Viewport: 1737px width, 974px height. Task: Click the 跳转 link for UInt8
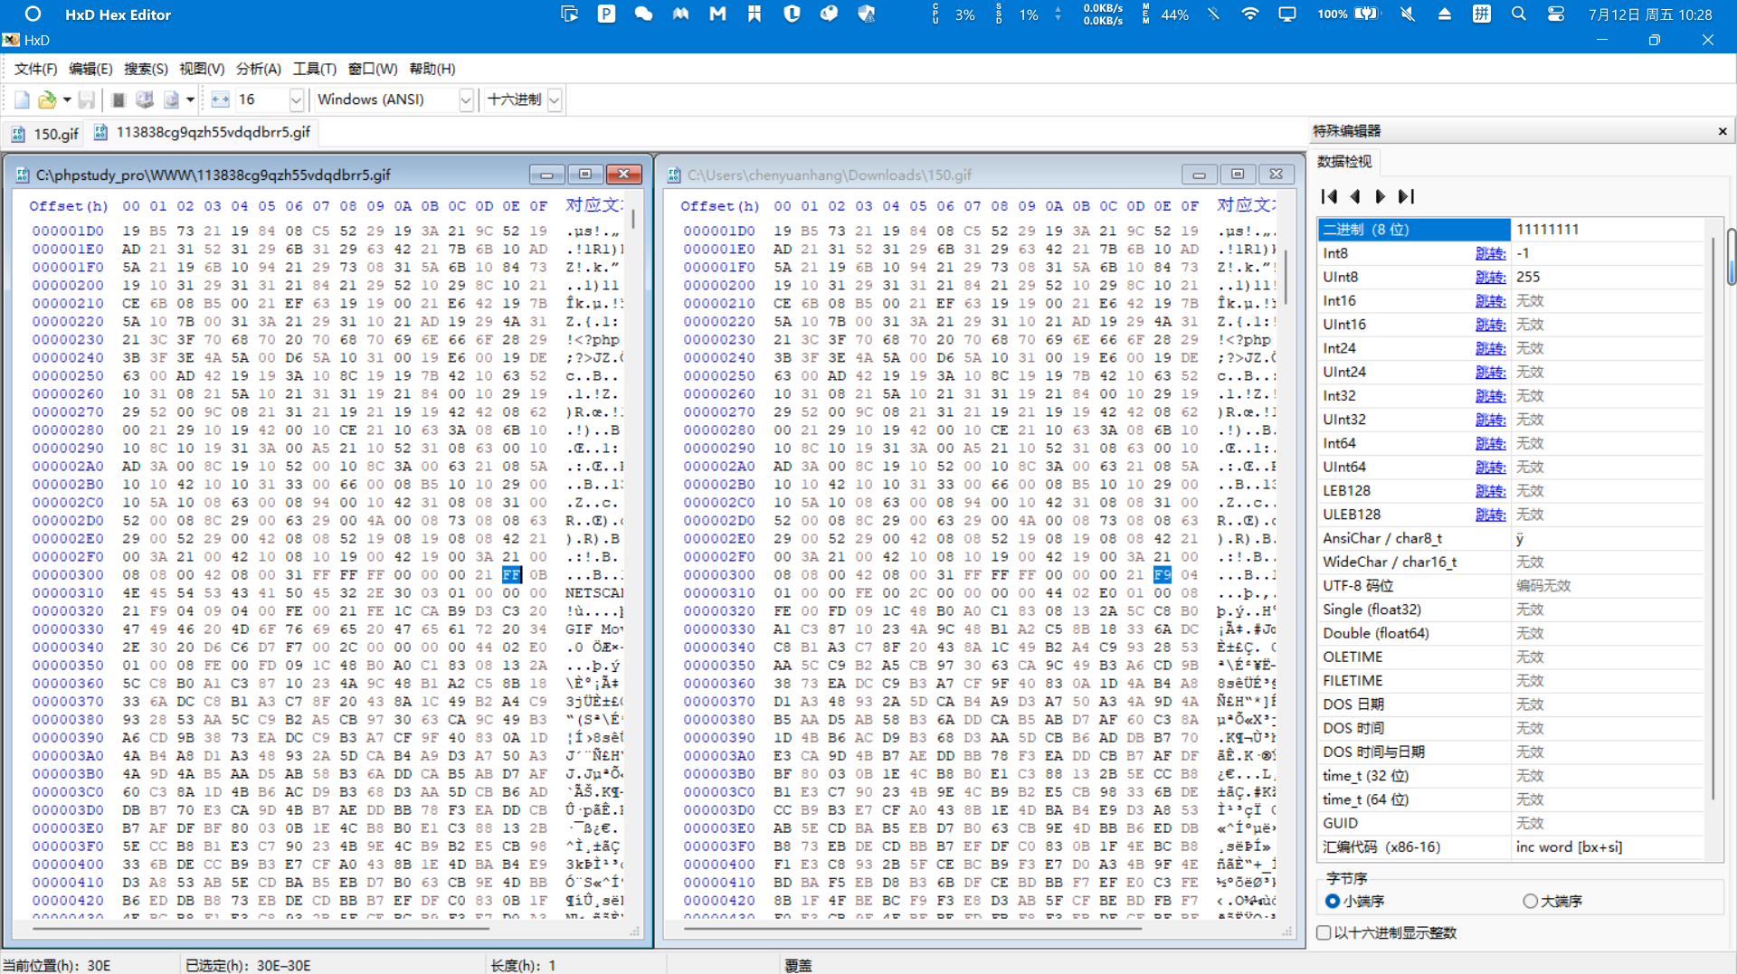[x=1490, y=277]
